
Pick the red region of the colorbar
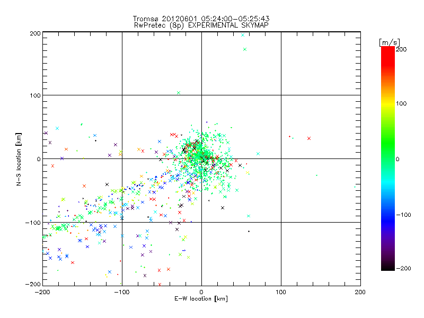[388, 57]
